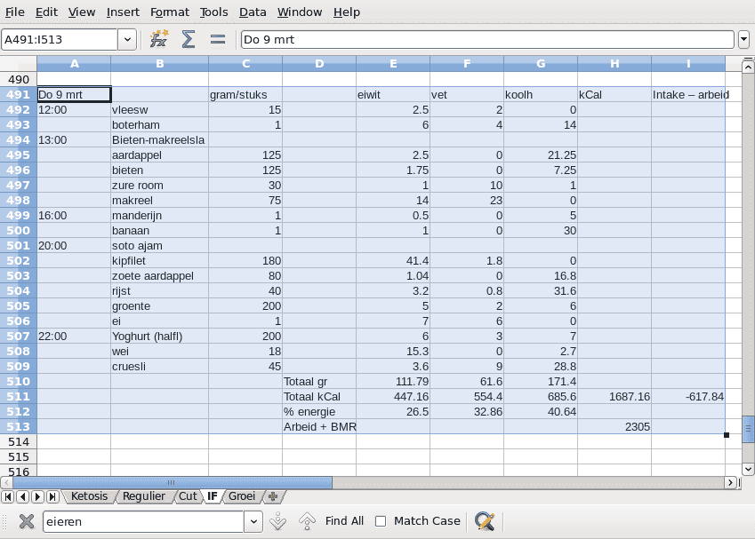Open the Format menu
The height and width of the screenshot is (539, 755).
tap(169, 12)
